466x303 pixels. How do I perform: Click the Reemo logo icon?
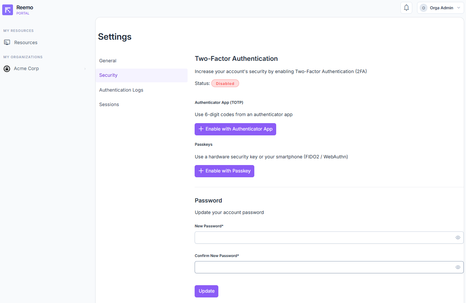[7, 10]
